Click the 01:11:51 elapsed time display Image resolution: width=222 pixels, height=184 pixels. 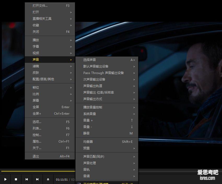[62, 180]
